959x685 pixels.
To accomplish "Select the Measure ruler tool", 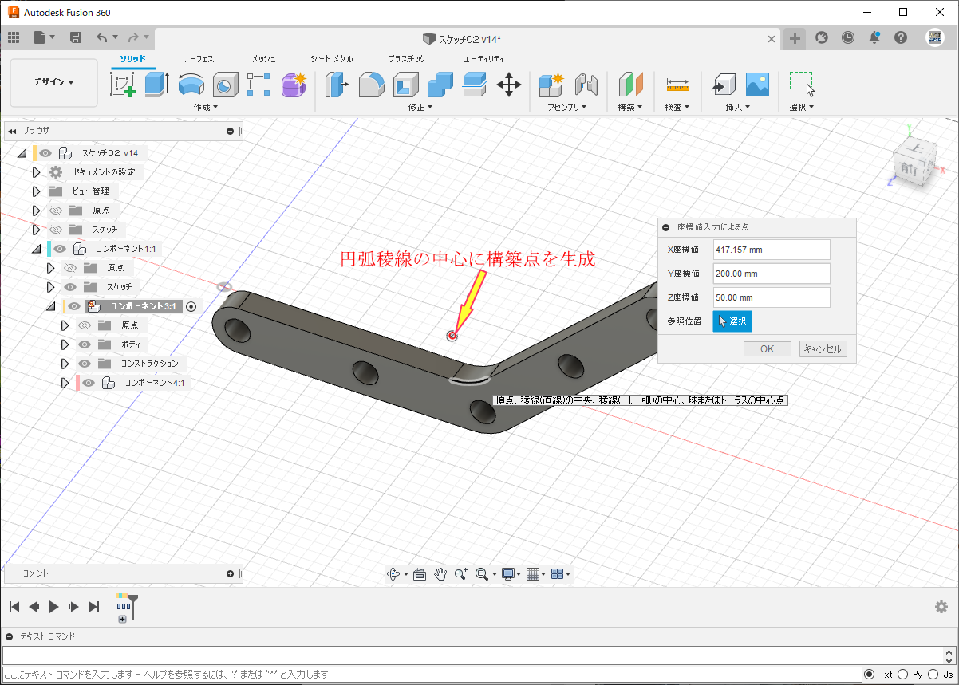I will (678, 85).
